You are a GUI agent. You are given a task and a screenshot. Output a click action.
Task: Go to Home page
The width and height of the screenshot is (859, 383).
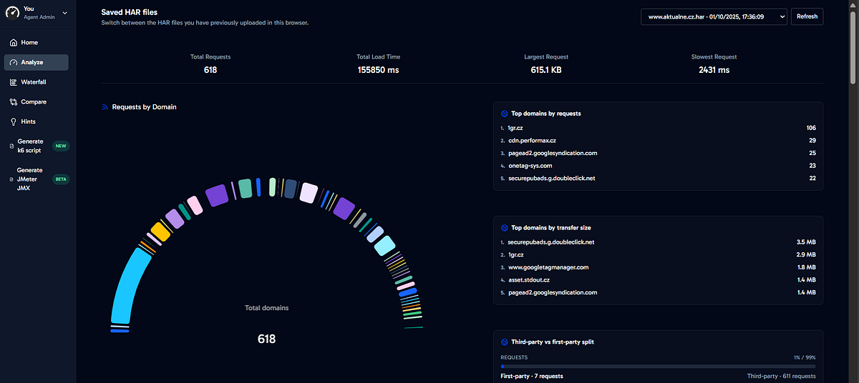point(37,43)
